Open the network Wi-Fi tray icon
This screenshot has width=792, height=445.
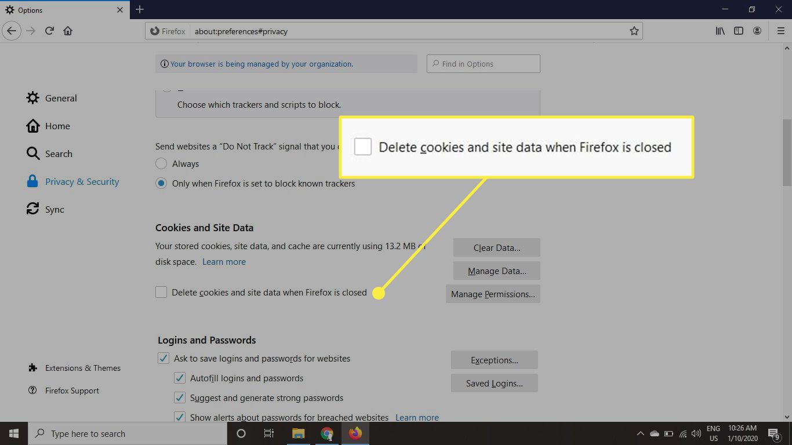pos(682,433)
